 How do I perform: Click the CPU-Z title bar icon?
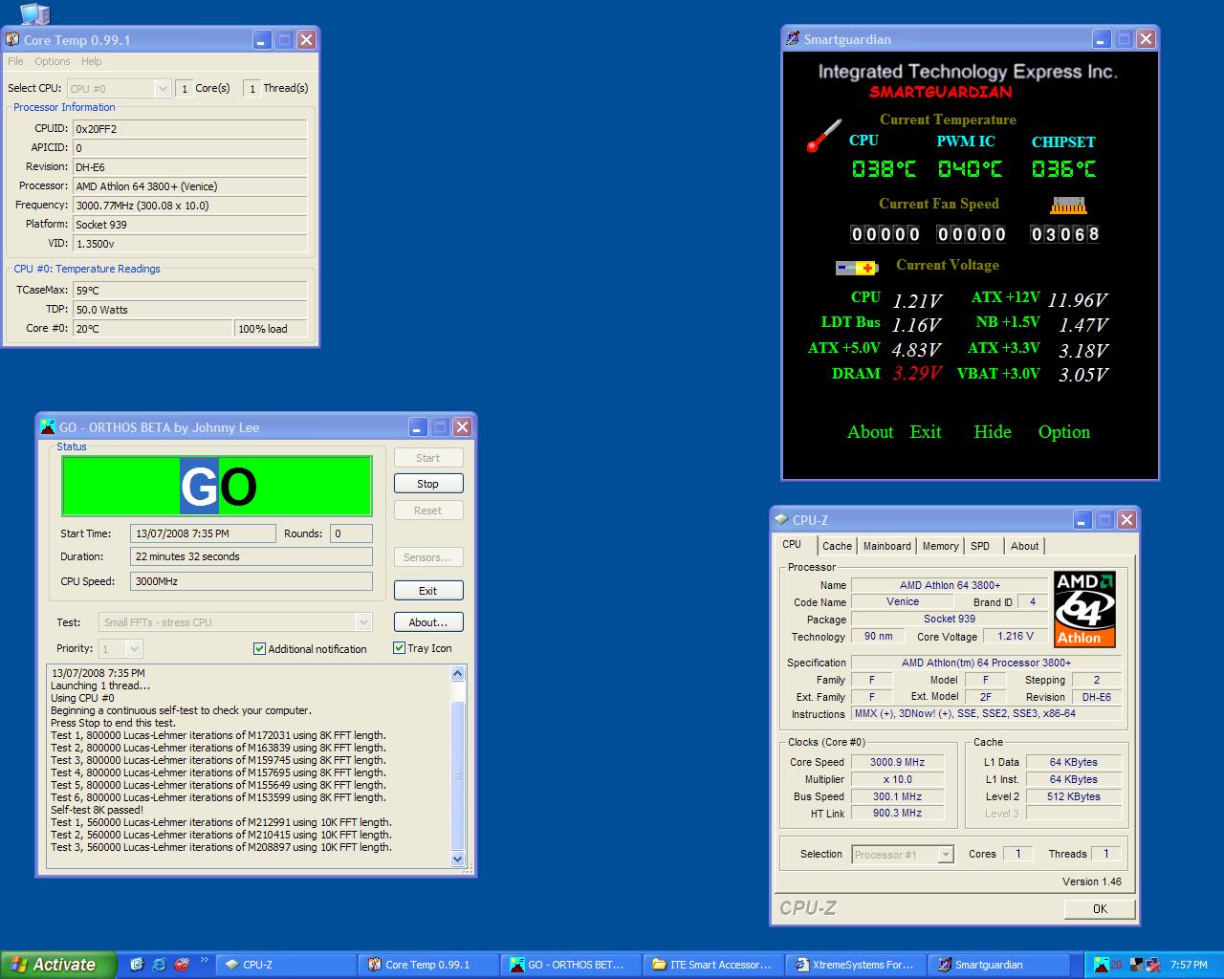click(781, 520)
